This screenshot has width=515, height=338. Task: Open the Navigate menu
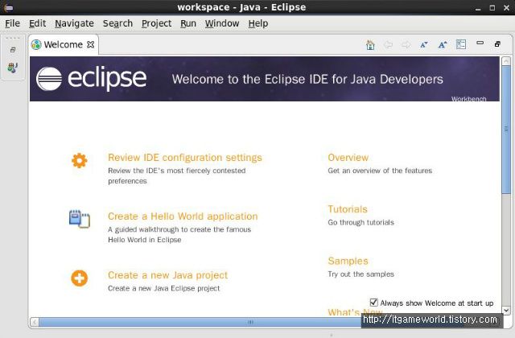[x=74, y=23]
